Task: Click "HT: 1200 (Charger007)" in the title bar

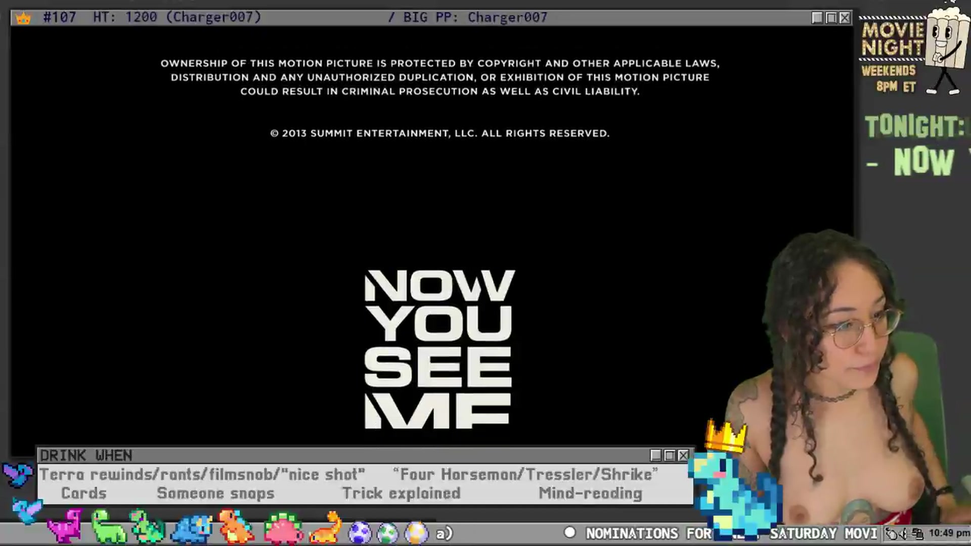Action: coord(177,17)
